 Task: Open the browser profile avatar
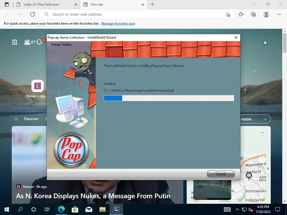[x=266, y=14]
